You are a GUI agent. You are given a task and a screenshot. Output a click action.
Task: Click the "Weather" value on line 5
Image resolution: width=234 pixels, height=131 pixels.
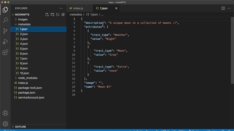click(120, 35)
